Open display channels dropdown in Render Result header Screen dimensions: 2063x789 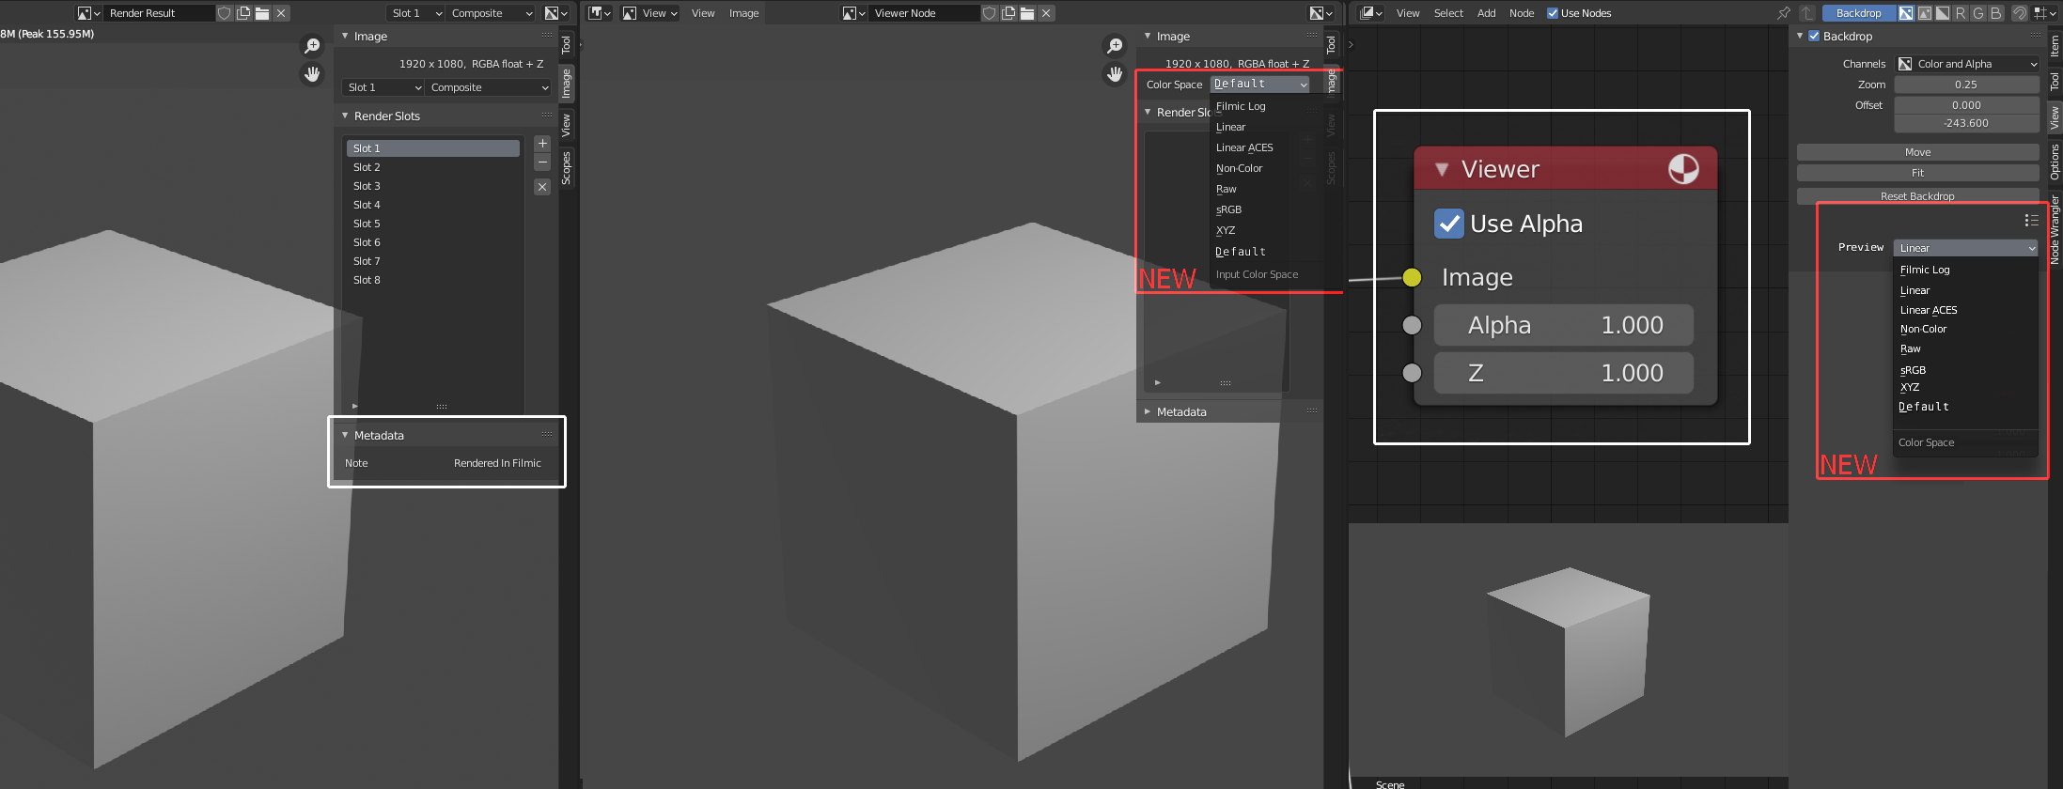[x=557, y=13]
